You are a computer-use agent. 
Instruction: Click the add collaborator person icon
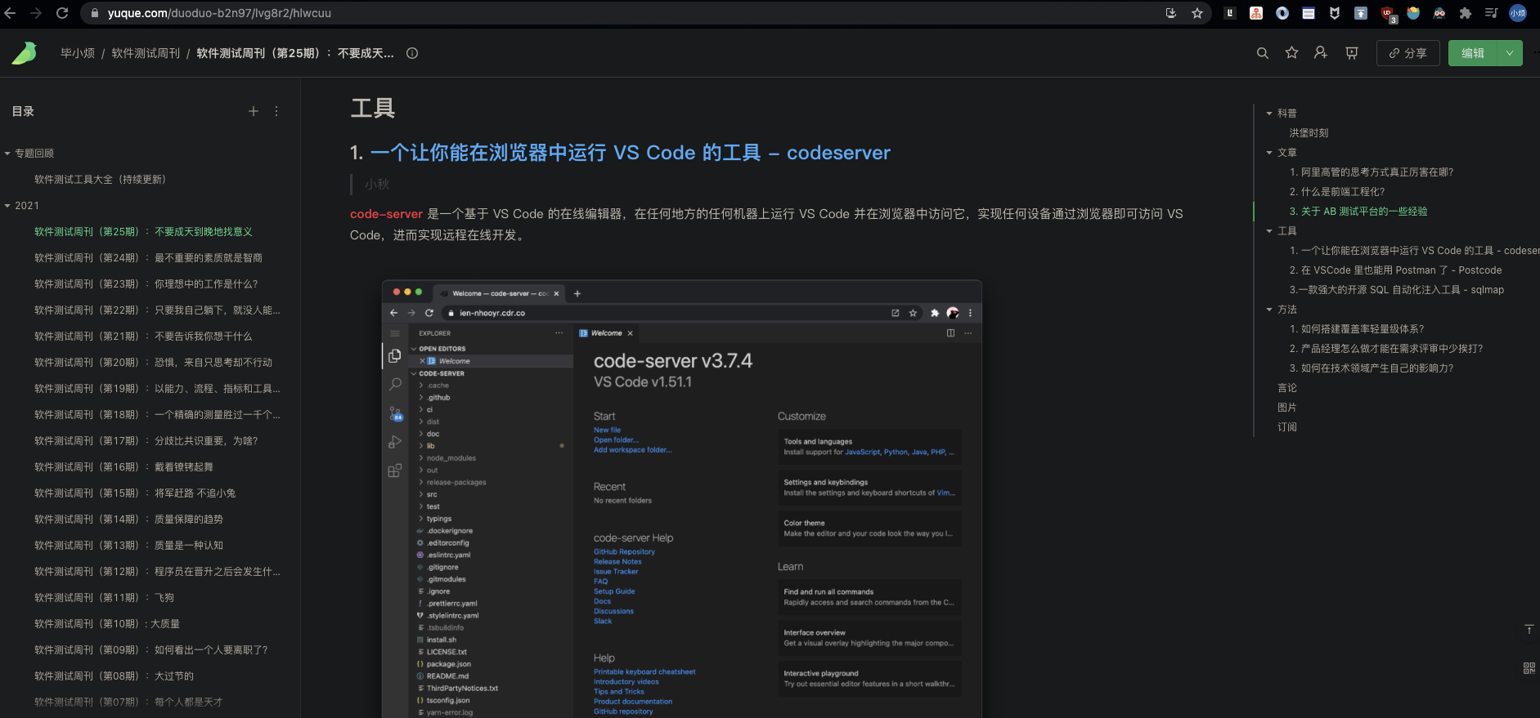[x=1321, y=53]
